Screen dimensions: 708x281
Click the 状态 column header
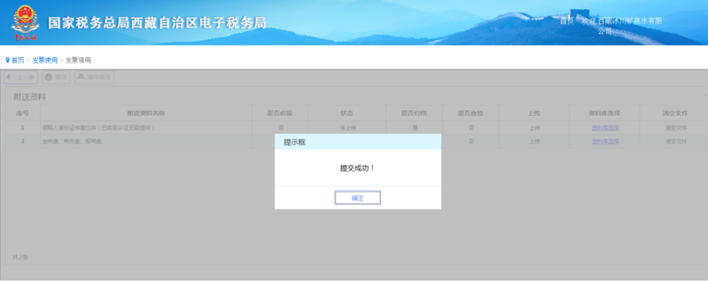[346, 113]
